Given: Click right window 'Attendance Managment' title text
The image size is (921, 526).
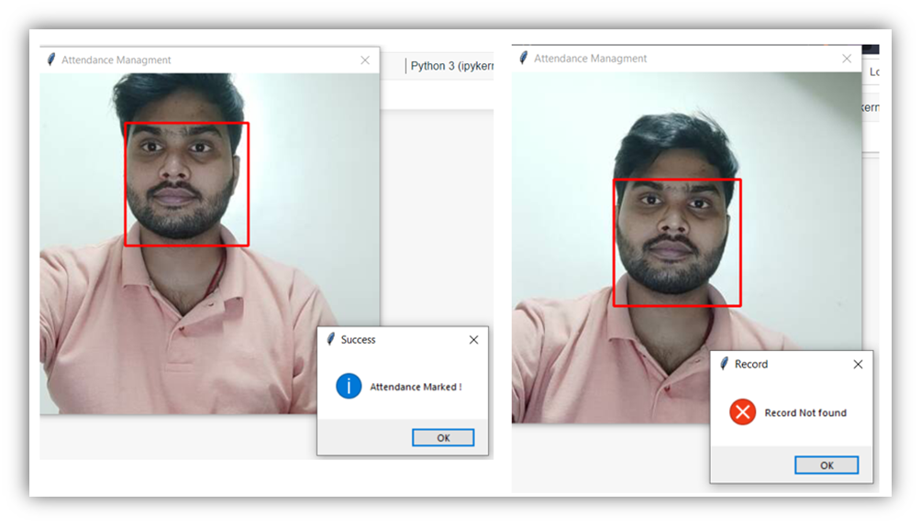Looking at the screenshot, I should point(590,59).
